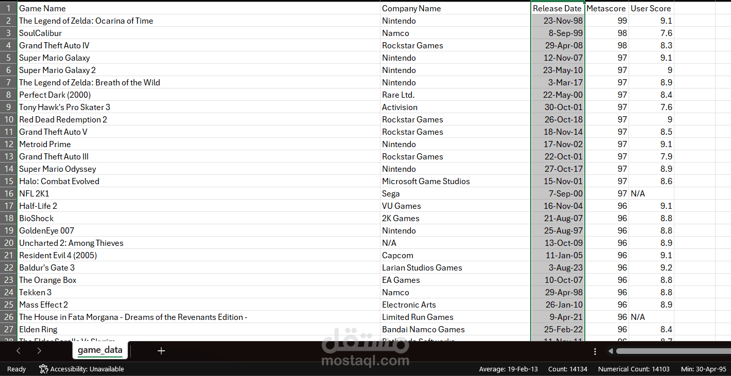The height and width of the screenshot is (376, 731).
Task: Select cell Perfect Dark (2000)
Action: click(x=199, y=95)
